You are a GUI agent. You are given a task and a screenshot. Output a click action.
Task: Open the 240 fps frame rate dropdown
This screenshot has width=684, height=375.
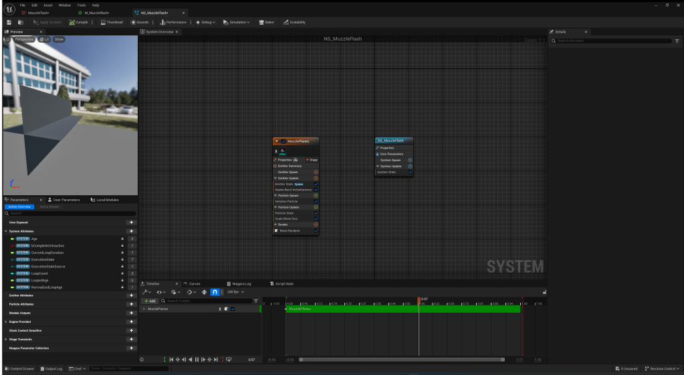[235, 292]
